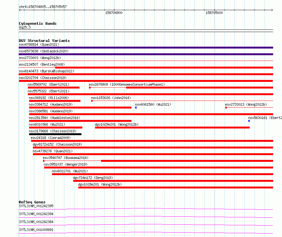282x237 pixels.
Task: Open esv2678909 (1000GenomesConsortiumPhase1) label
Action: [x=127, y=84]
